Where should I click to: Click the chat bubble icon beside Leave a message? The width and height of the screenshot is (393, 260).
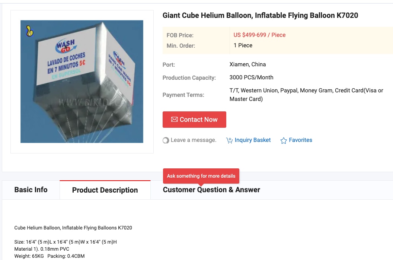(166, 140)
